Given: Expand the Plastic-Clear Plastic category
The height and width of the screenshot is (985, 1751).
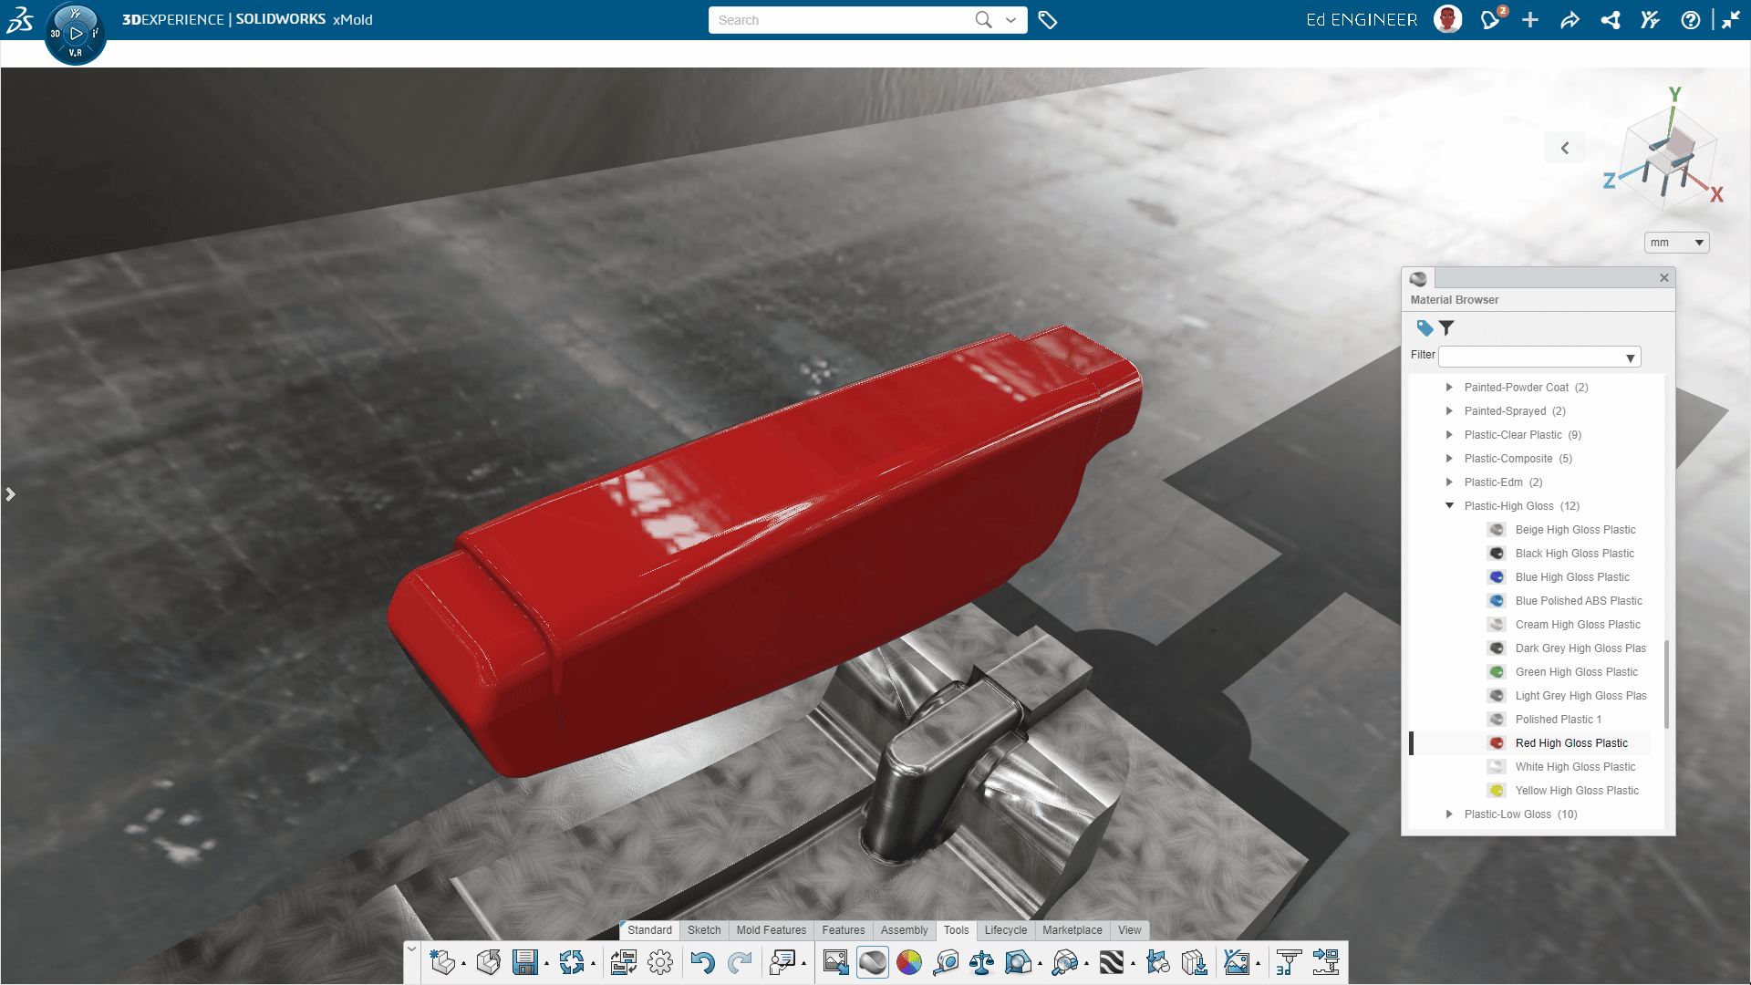Looking at the screenshot, I should click(1449, 434).
